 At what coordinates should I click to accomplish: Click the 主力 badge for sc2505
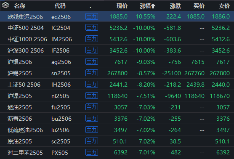pos(92,141)
